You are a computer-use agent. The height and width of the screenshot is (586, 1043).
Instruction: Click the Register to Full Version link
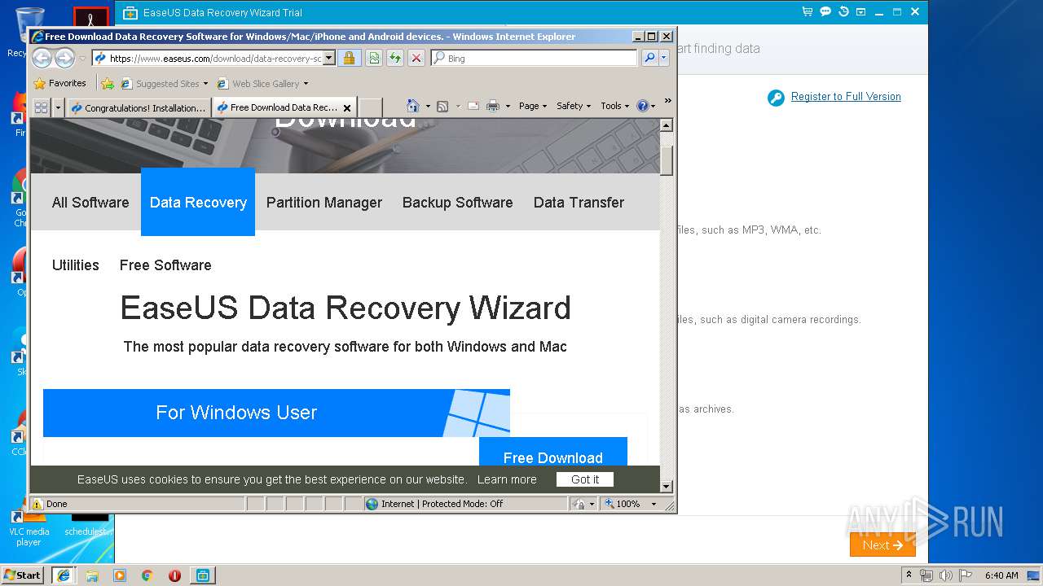[846, 96]
